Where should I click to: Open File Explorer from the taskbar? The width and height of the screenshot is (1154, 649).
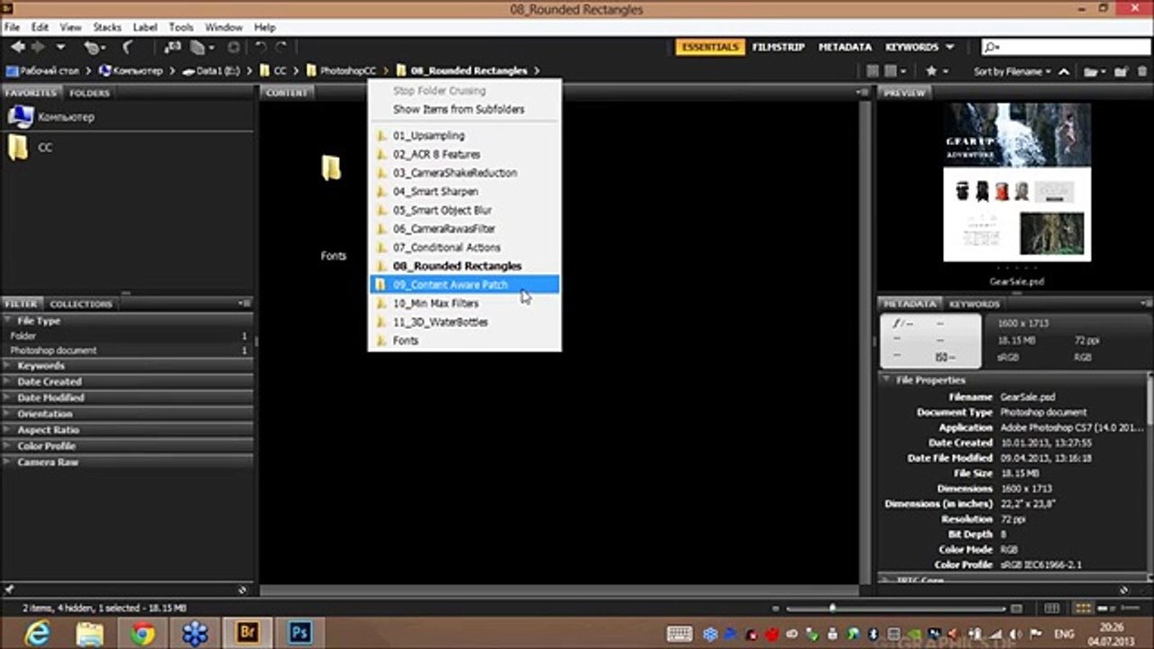89,634
